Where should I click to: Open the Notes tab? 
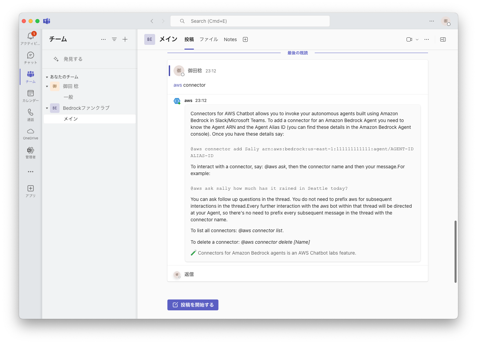point(230,39)
